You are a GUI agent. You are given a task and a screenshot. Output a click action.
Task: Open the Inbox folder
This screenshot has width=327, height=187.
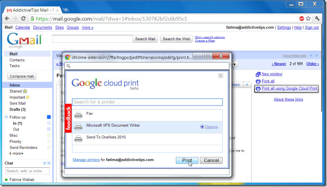tap(15, 85)
